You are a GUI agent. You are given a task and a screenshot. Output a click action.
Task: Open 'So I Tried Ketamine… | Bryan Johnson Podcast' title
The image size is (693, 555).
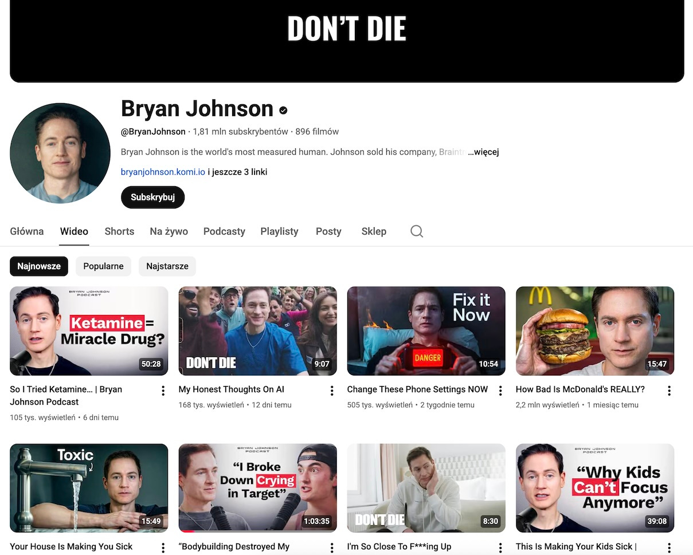(66, 396)
